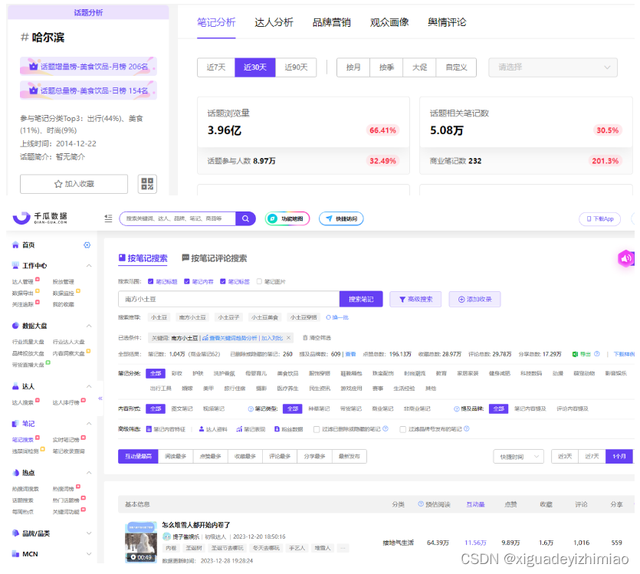Screen dimensions: 640x574
Task: Click the 搜索笔记 button
Action: (x=361, y=299)
